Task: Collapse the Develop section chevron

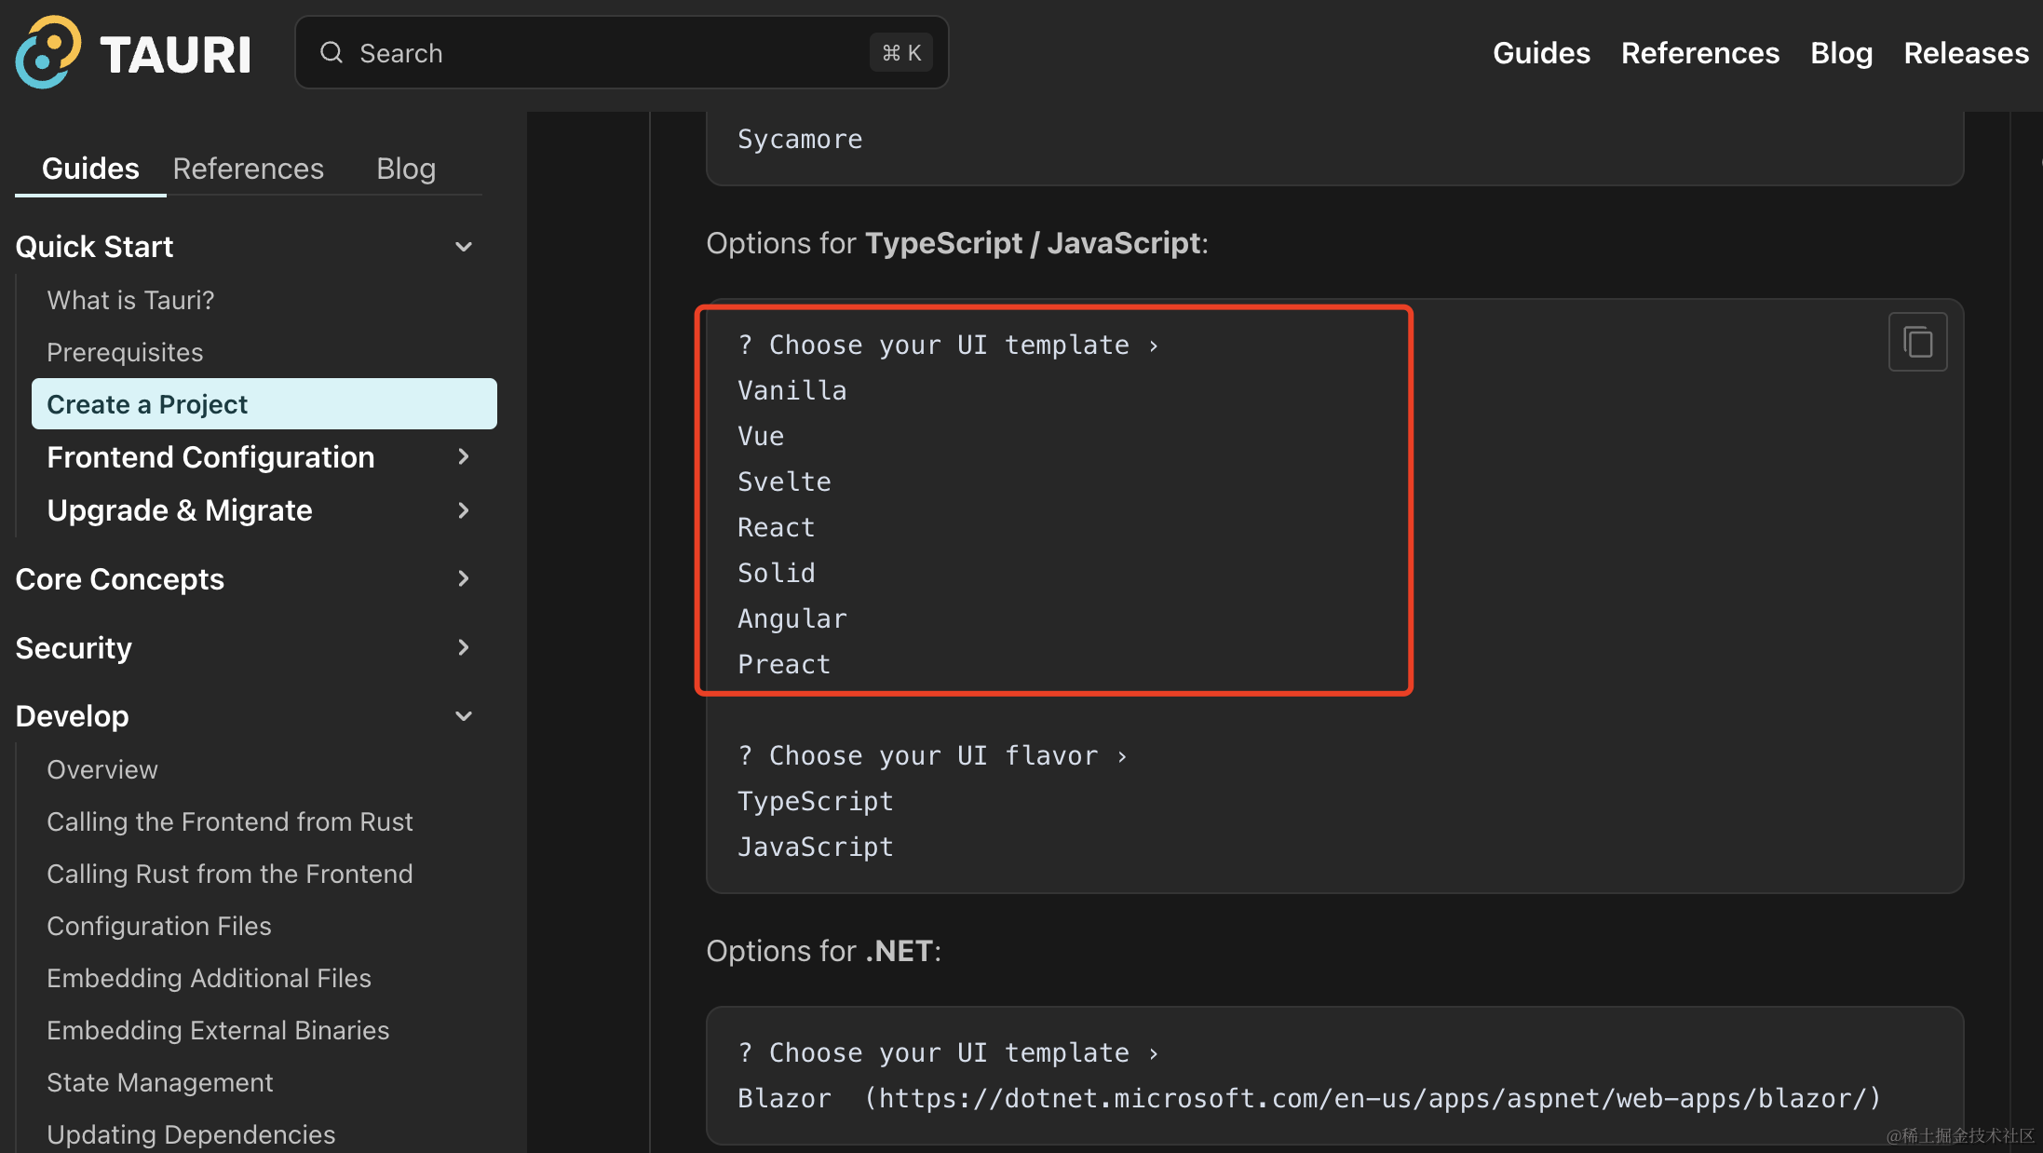Action: click(x=464, y=716)
